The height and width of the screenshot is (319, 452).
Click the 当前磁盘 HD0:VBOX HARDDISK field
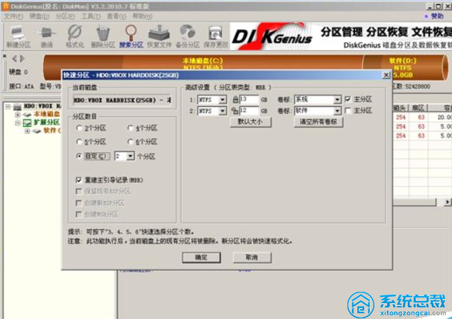[x=121, y=101]
